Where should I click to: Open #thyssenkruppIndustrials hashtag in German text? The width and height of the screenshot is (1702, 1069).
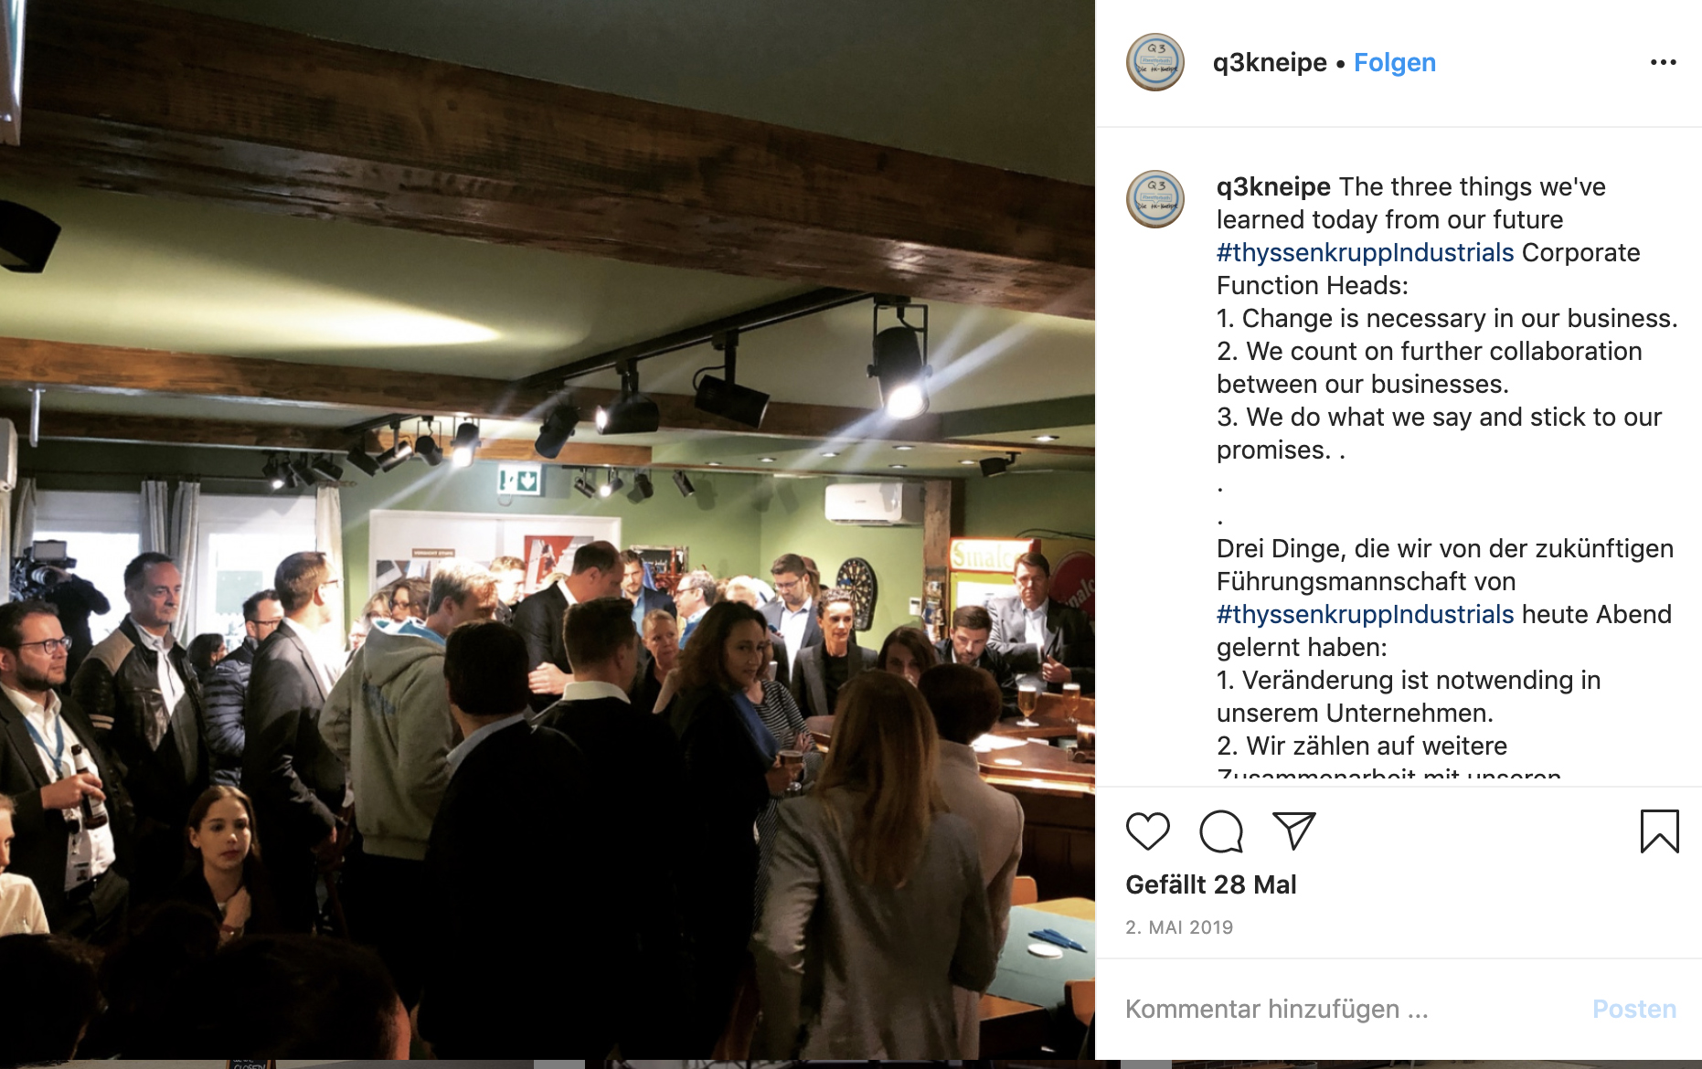click(1365, 614)
